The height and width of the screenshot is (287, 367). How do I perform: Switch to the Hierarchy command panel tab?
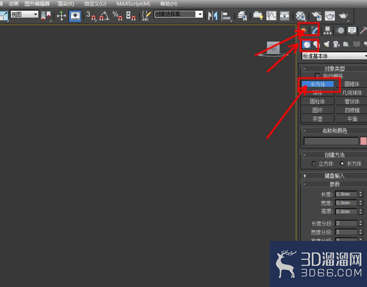click(x=328, y=31)
